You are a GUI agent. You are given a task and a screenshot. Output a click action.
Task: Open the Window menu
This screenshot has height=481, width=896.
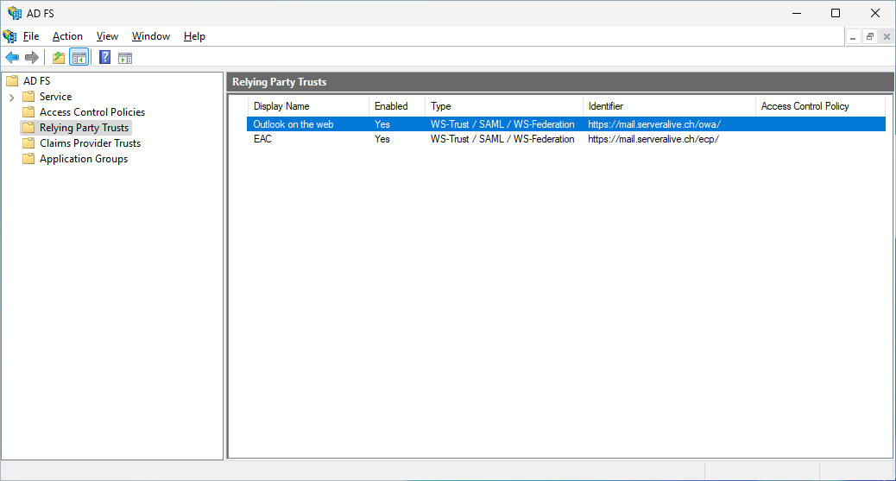click(151, 36)
